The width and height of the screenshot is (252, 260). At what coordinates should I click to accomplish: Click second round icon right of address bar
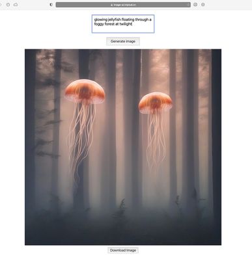[203, 5]
